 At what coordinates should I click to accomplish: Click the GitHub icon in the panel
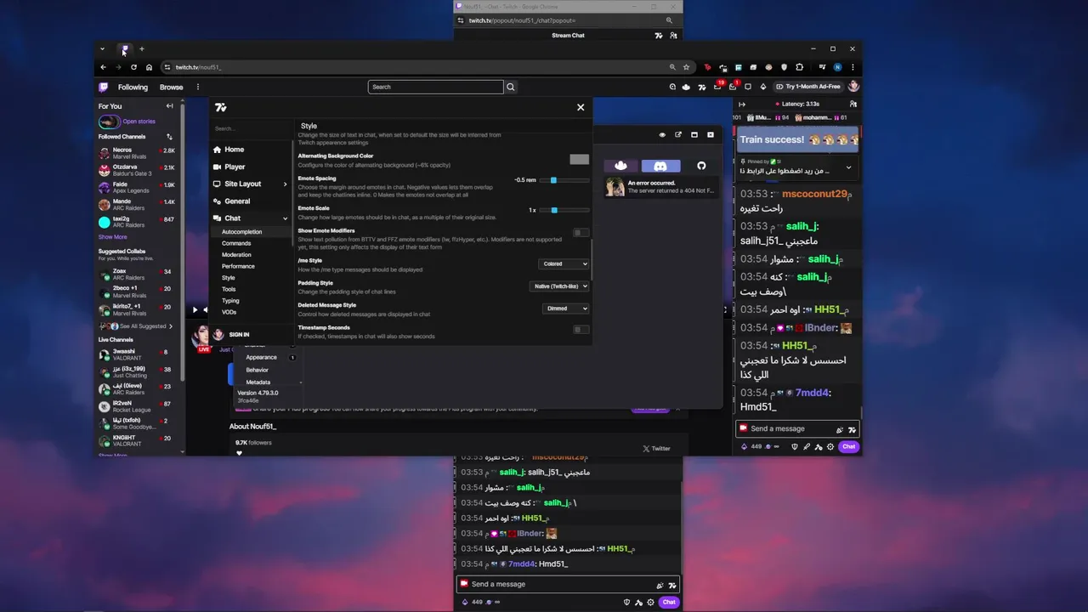tap(701, 166)
